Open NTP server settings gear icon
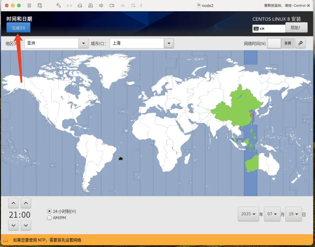The height and width of the screenshot is (247, 315). [x=300, y=43]
